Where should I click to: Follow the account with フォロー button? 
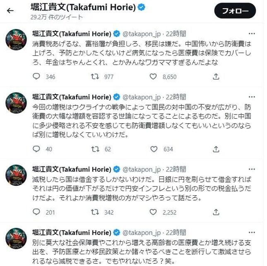(235, 11)
